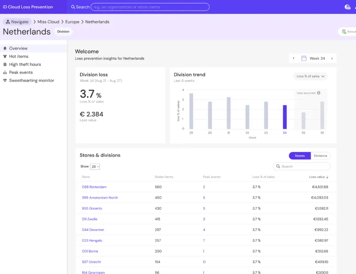Switch the table to Stores view
The image size is (356, 274).
pos(299,156)
